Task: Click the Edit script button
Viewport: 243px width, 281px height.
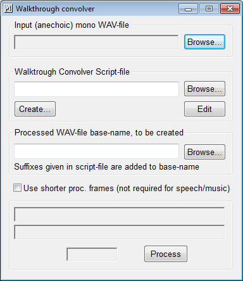Action: tap(204, 109)
